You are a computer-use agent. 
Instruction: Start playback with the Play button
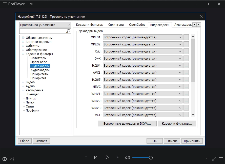(x=107, y=157)
